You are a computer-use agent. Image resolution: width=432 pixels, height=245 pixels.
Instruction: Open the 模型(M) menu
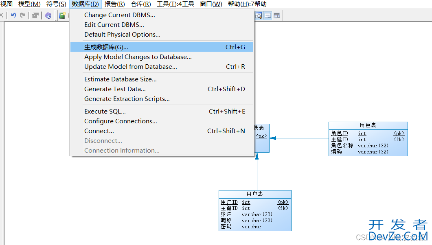pyautogui.click(x=29, y=4)
